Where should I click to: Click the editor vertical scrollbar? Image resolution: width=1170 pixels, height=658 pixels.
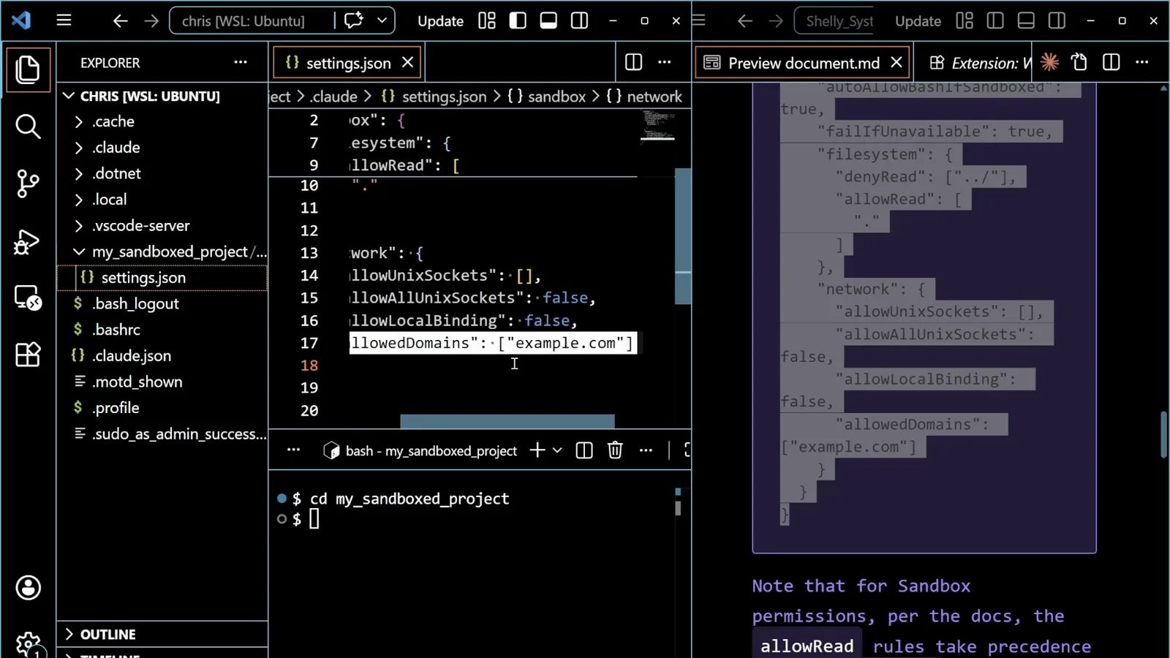[683, 235]
